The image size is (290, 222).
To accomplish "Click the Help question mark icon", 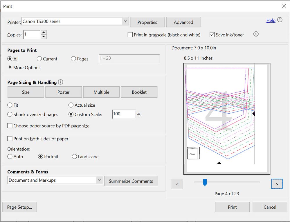I will click(x=280, y=20).
